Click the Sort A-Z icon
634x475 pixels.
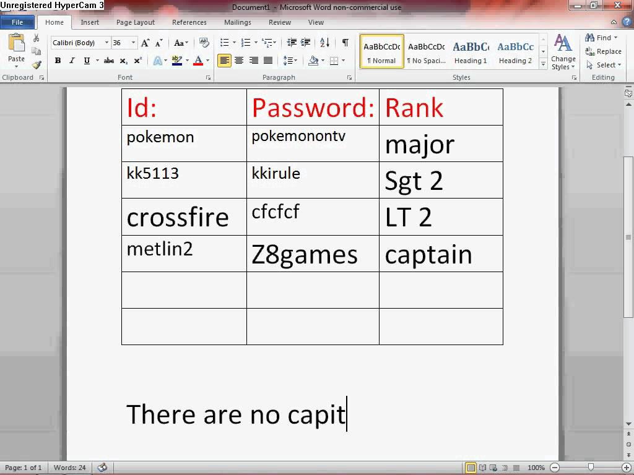click(x=324, y=43)
